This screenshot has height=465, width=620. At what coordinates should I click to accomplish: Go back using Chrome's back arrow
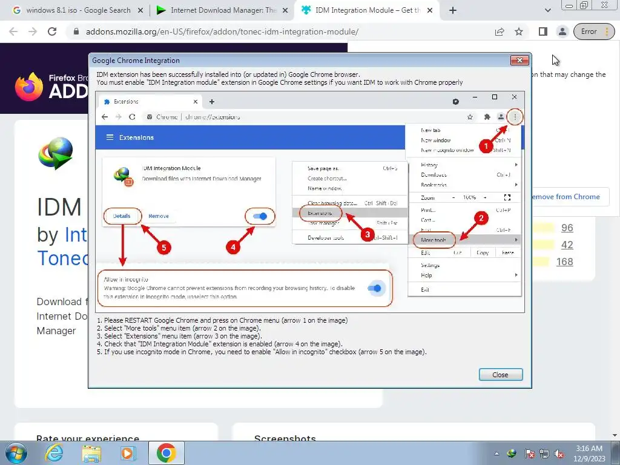13,31
